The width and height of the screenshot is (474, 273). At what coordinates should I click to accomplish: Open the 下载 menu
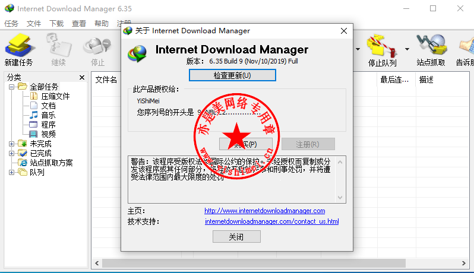point(56,24)
